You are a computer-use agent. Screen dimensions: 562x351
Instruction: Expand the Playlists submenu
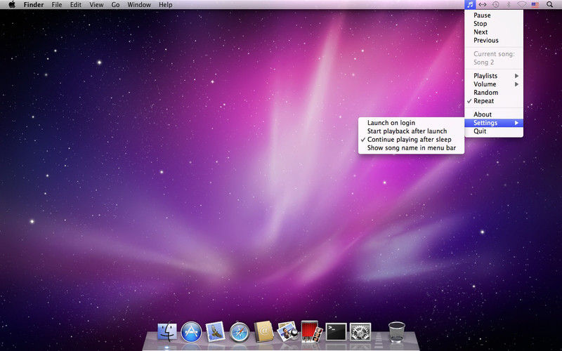(494, 76)
